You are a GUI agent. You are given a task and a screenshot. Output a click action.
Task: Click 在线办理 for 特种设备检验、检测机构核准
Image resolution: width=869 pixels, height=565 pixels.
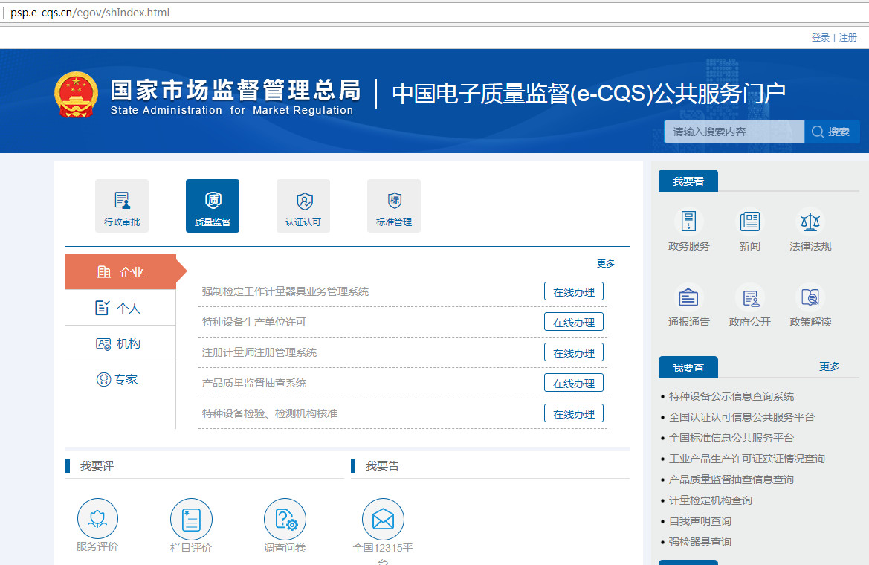[574, 413]
